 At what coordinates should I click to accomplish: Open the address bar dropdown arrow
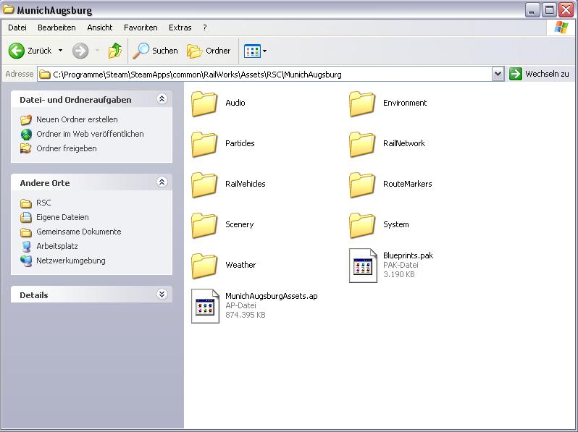498,74
